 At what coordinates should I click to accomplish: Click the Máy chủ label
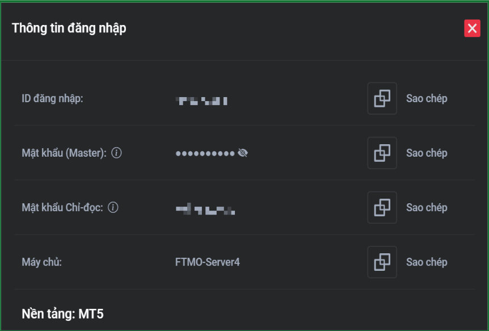point(41,262)
